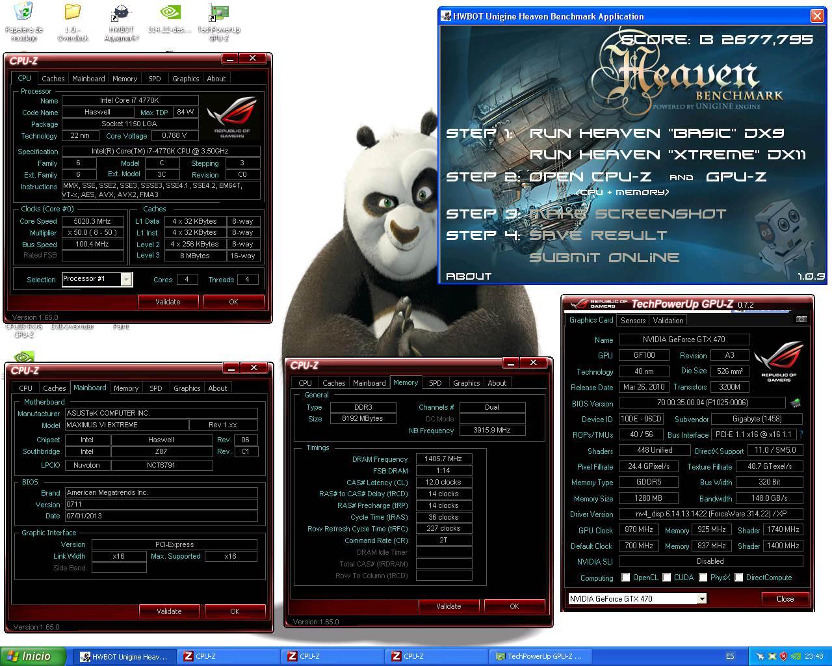Viewport: 832px width, 666px height.
Task: Click the Intel Core i7 4770K name field
Action: pos(129,100)
